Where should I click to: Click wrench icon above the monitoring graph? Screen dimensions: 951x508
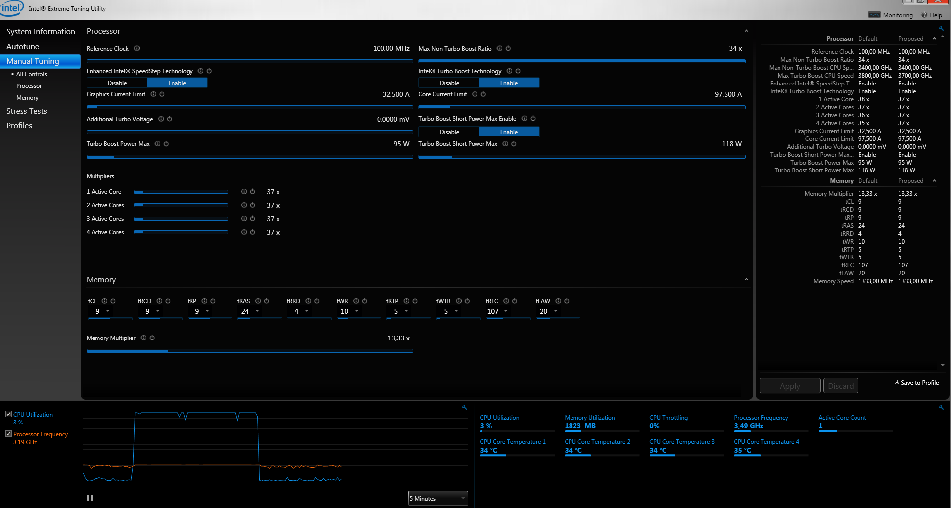coord(464,407)
